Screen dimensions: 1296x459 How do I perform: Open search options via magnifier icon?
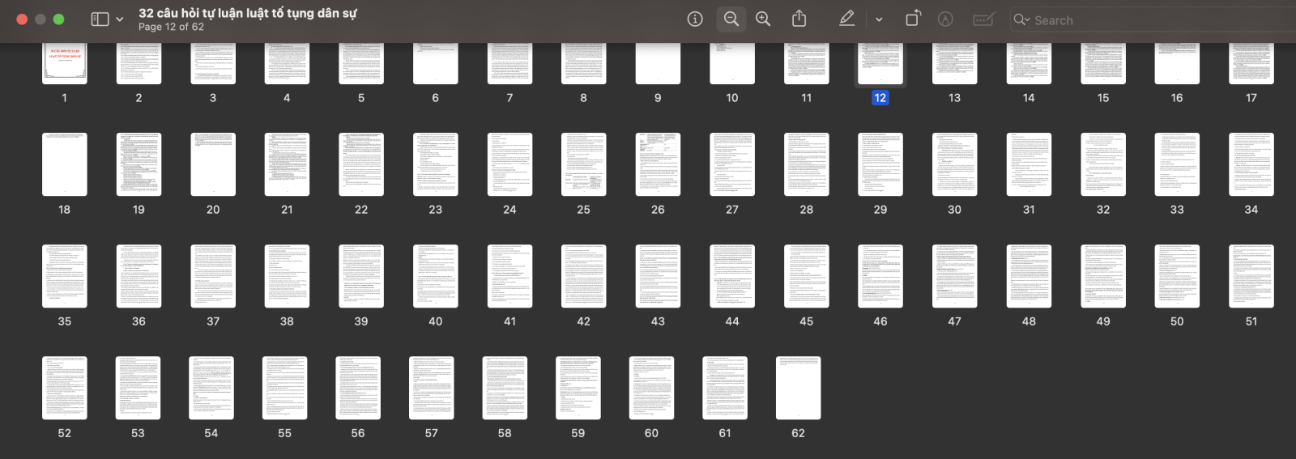click(1021, 19)
